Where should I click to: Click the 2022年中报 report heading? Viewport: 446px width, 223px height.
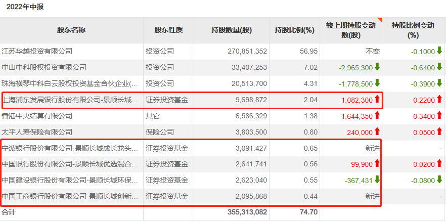pos(25,7)
